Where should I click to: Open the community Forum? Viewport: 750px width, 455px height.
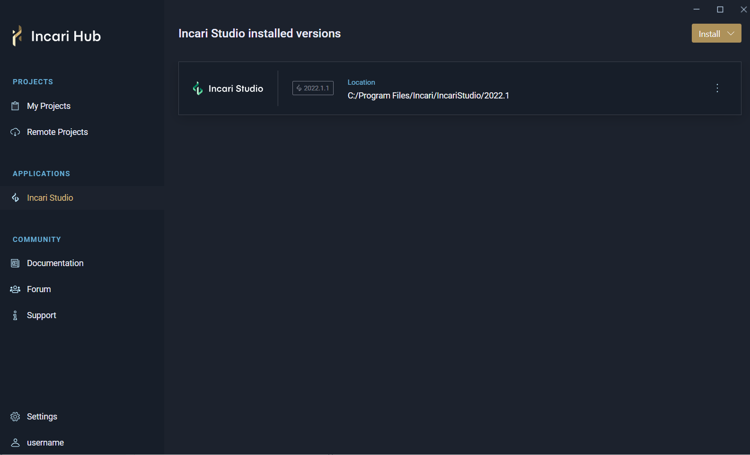pyautogui.click(x=39, y=289)
